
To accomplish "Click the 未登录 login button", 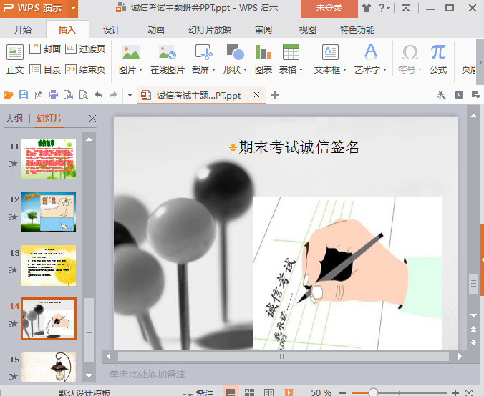I will 329,9.
